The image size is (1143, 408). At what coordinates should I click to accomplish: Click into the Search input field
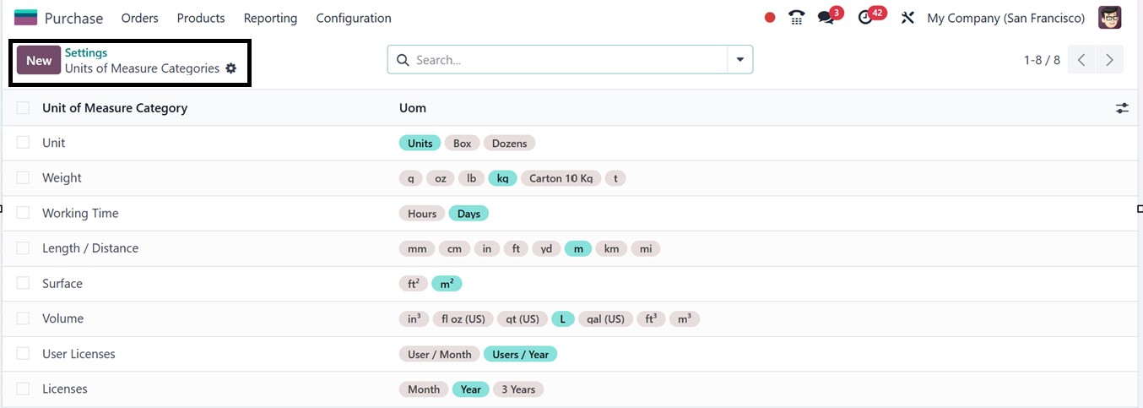566,60
